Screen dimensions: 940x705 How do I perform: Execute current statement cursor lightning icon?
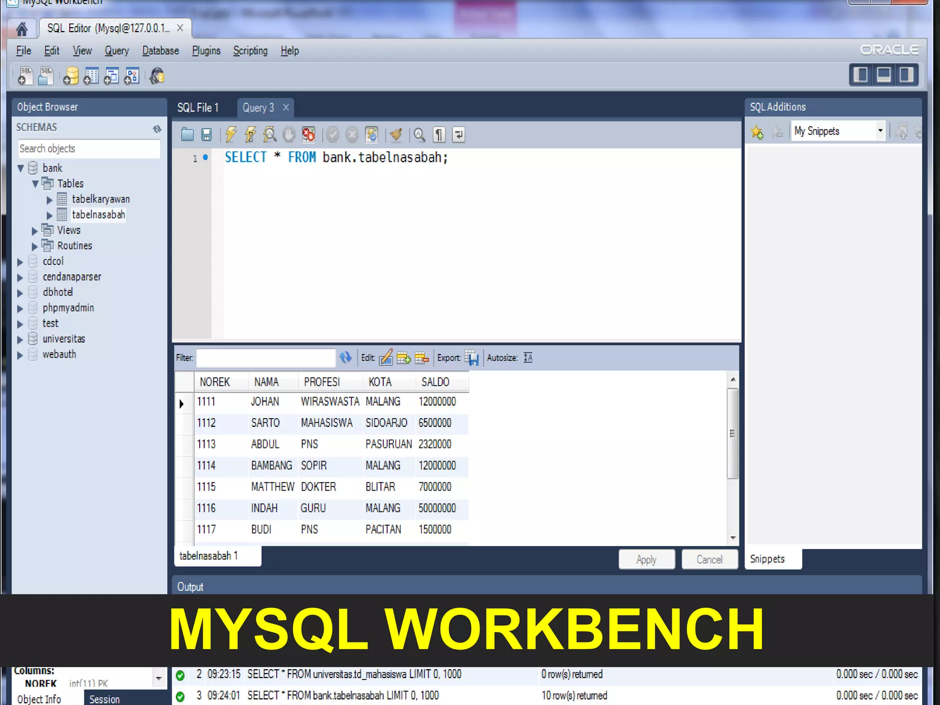250,134
